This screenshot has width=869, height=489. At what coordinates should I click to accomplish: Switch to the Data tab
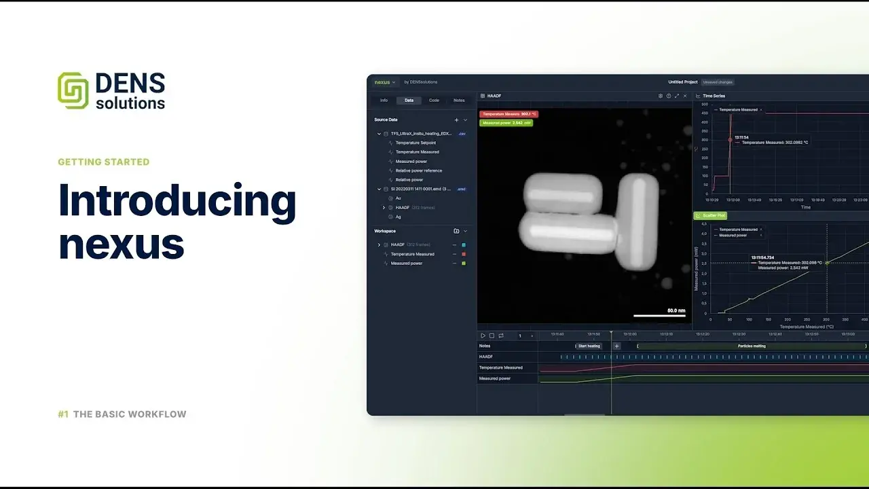[x=409, y=101]
